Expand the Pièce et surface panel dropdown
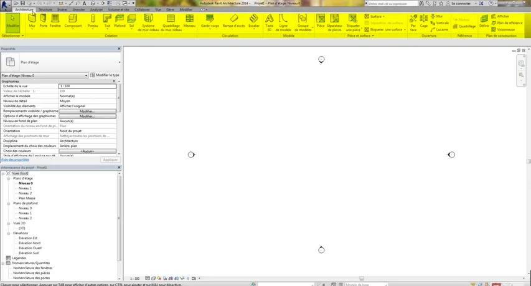The width and height of the screenshot is (531, 286). click(360, 36)
